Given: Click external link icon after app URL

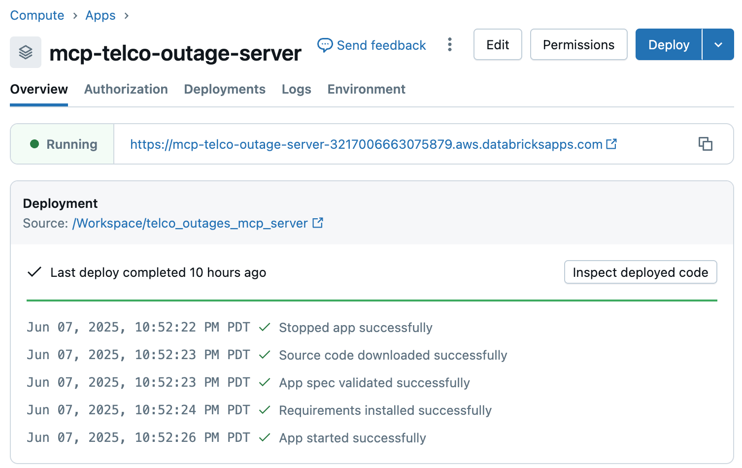Looking at the screenshot, I should point(611,144).
